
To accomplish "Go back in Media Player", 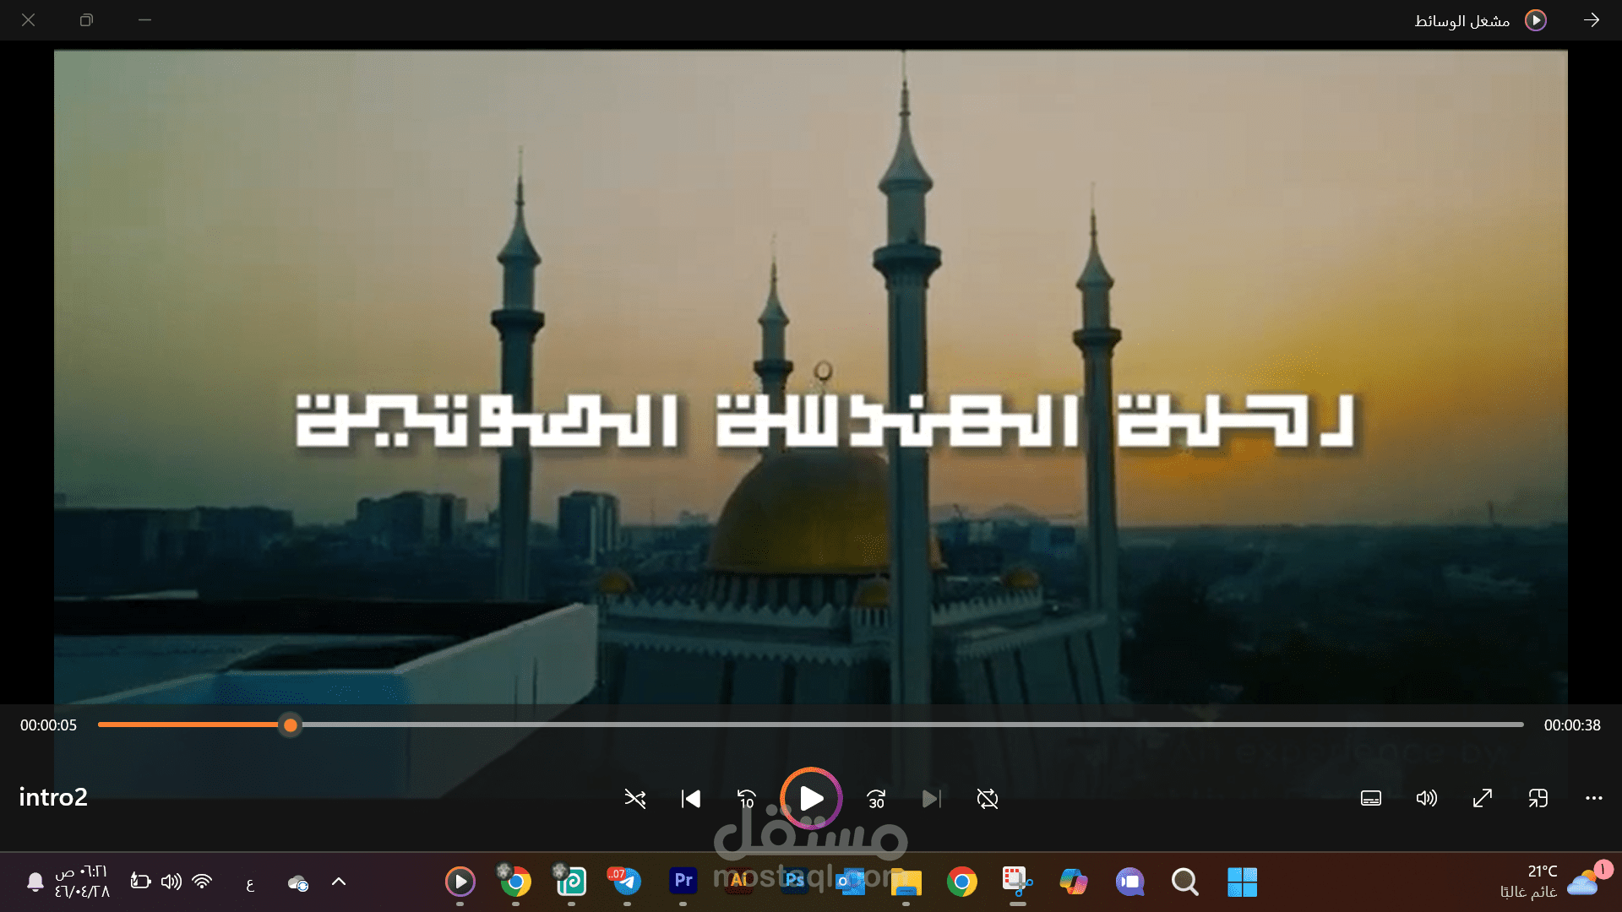I will [1592, 19].
